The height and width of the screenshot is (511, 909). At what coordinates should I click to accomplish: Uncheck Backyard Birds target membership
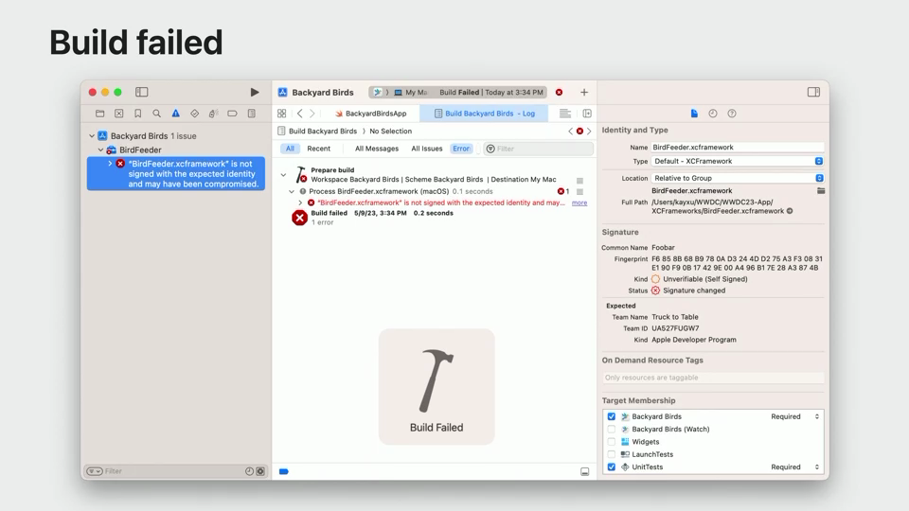point(612,416)
